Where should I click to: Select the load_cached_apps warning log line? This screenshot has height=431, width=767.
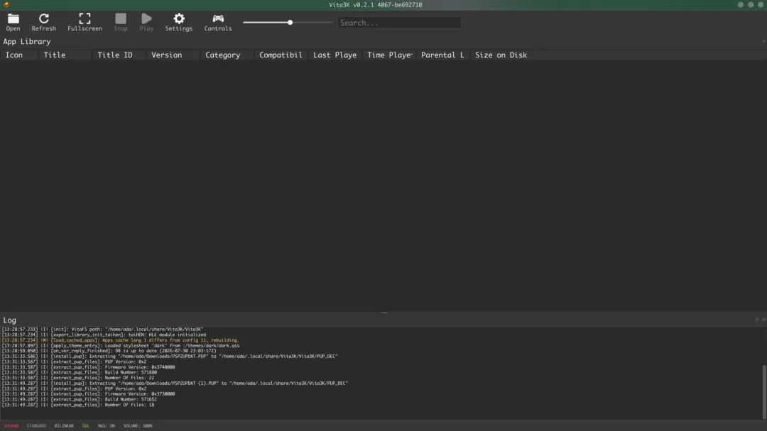120,340
